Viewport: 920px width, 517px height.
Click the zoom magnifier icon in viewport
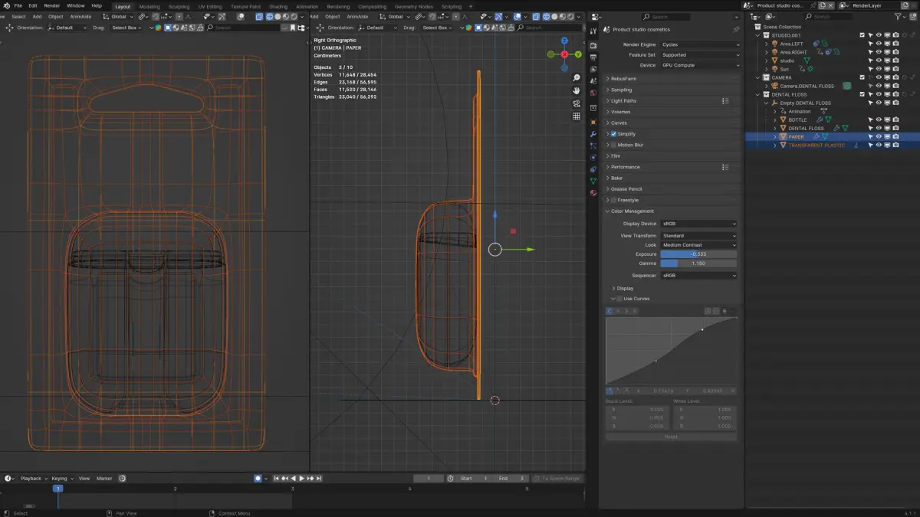click(577, 78)
